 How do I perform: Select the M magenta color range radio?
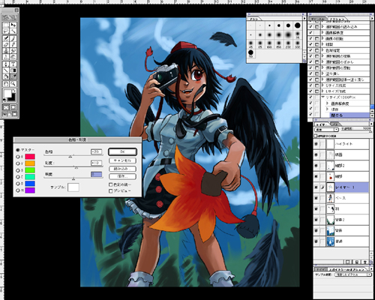tap(18, 190)
